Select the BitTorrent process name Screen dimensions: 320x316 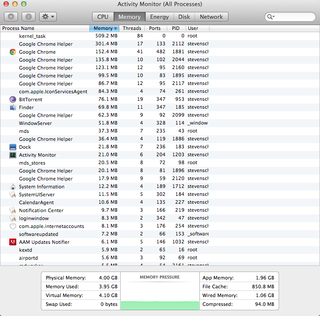30,99
